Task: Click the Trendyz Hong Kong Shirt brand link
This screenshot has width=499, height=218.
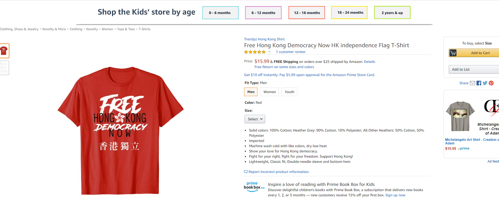Action: click(264, 39)
